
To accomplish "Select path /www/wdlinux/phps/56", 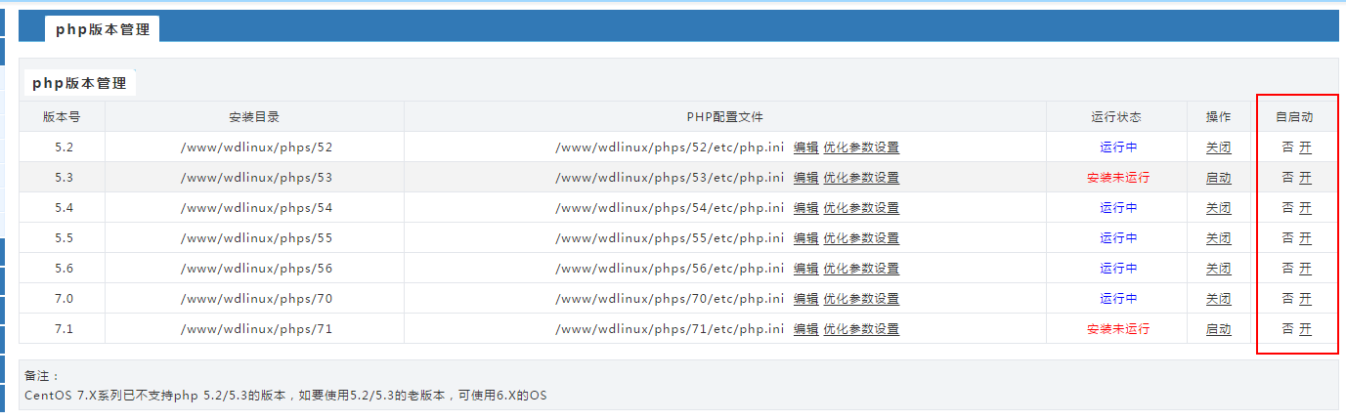I will click(x=256, y=269).
